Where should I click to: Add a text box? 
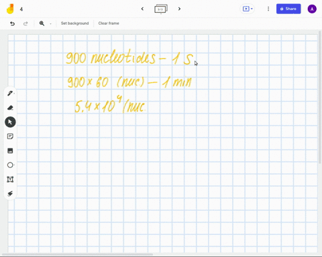pos(10,179)
